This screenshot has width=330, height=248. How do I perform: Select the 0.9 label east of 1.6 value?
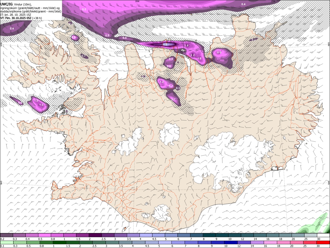[x=219, y=52]
